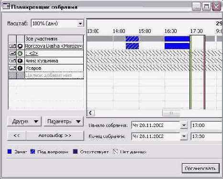Click the solid blue busy block in the Все участники row
The height and width of the screenshot is (179, 223).
point(177,39)
